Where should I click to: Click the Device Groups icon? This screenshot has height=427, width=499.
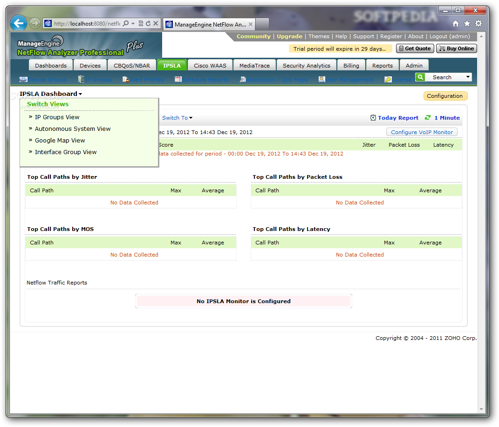23,80
